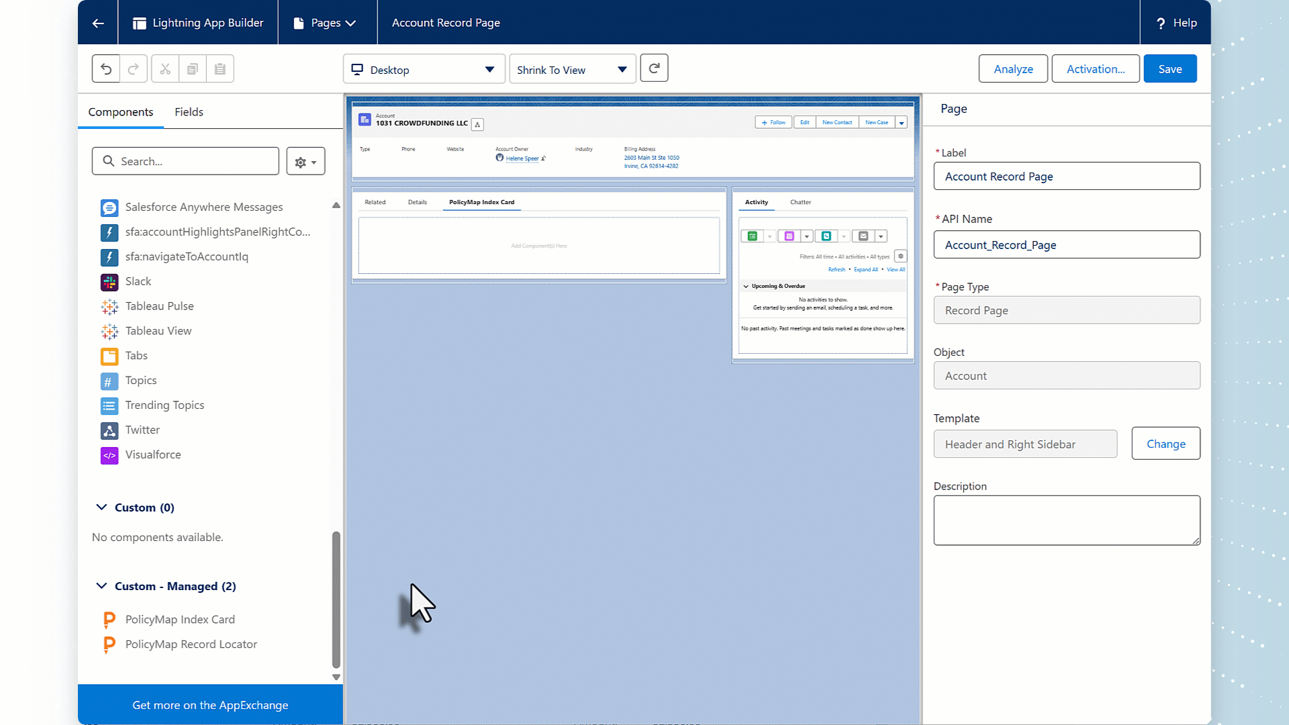Switch to the Fields tab
The height and width of the screenshot is (725, 1289).
(189, 112)
